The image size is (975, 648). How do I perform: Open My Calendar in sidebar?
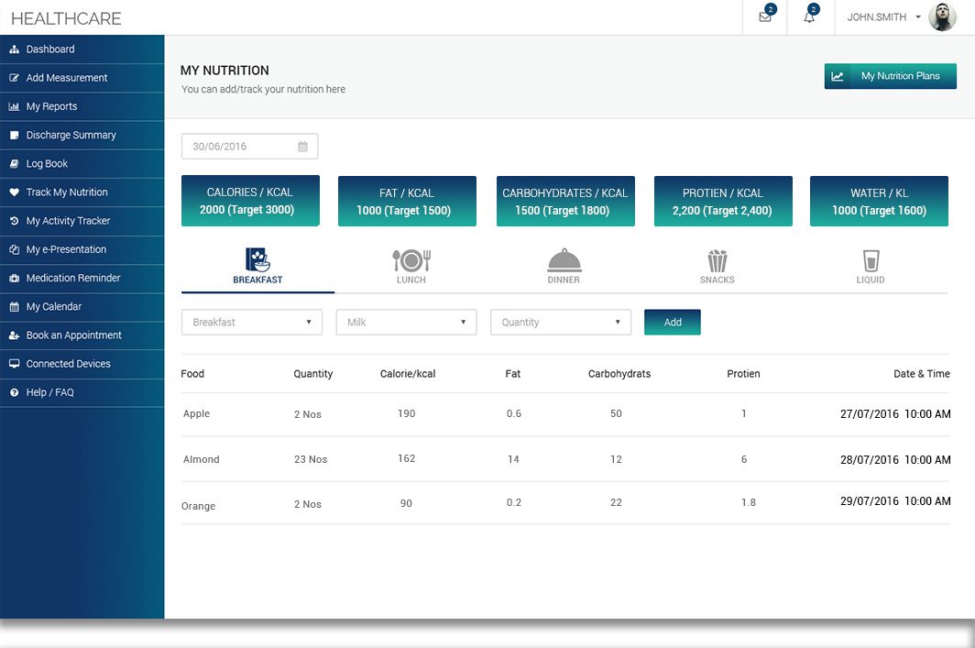tap(82, 307)
